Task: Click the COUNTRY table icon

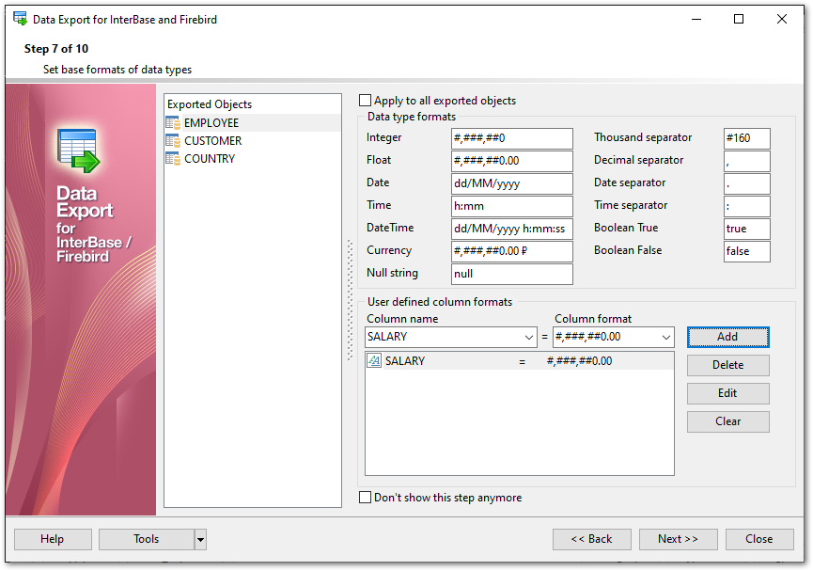Action: (x=173, y=159)
